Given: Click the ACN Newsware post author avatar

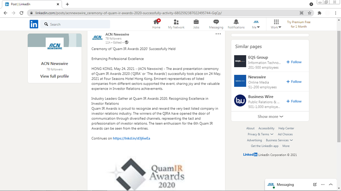Looking at the screenshot, I should coord(97,37).
